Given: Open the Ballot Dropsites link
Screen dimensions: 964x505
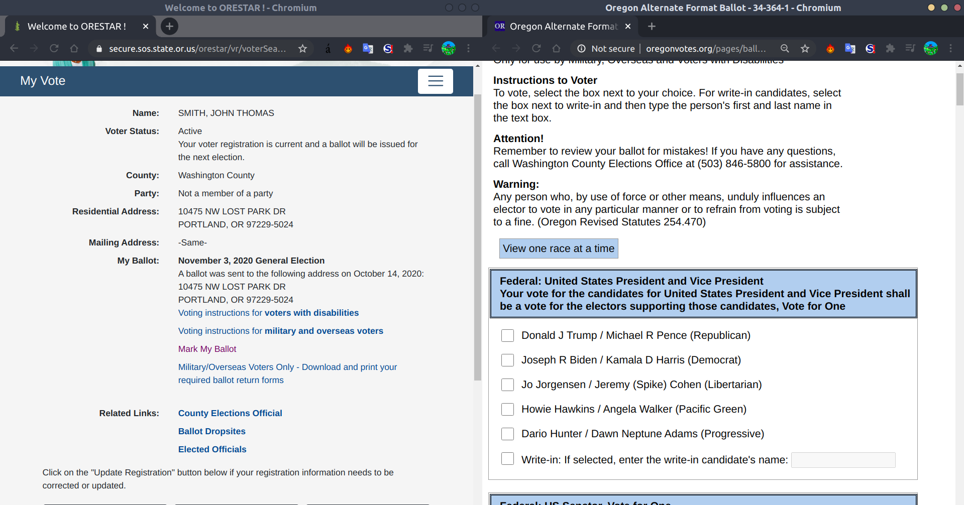Looking at the screenshot, I should click(x=211, y=431).
